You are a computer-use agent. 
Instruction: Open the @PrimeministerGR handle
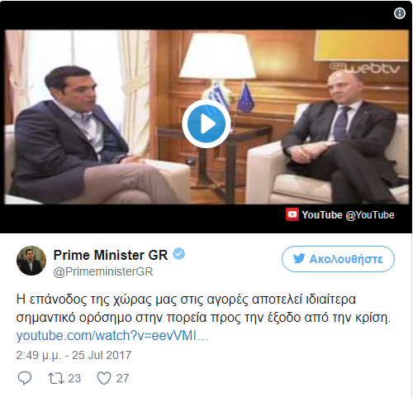(x=103, y=271)
